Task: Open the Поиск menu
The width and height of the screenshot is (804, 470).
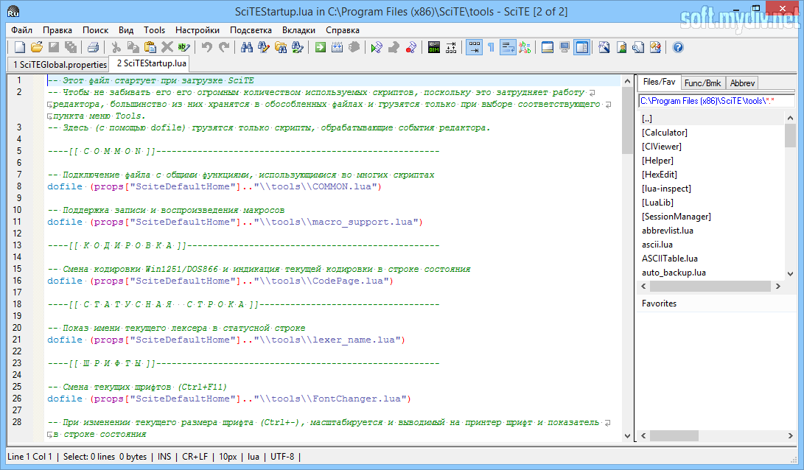Action: point(95,30)
